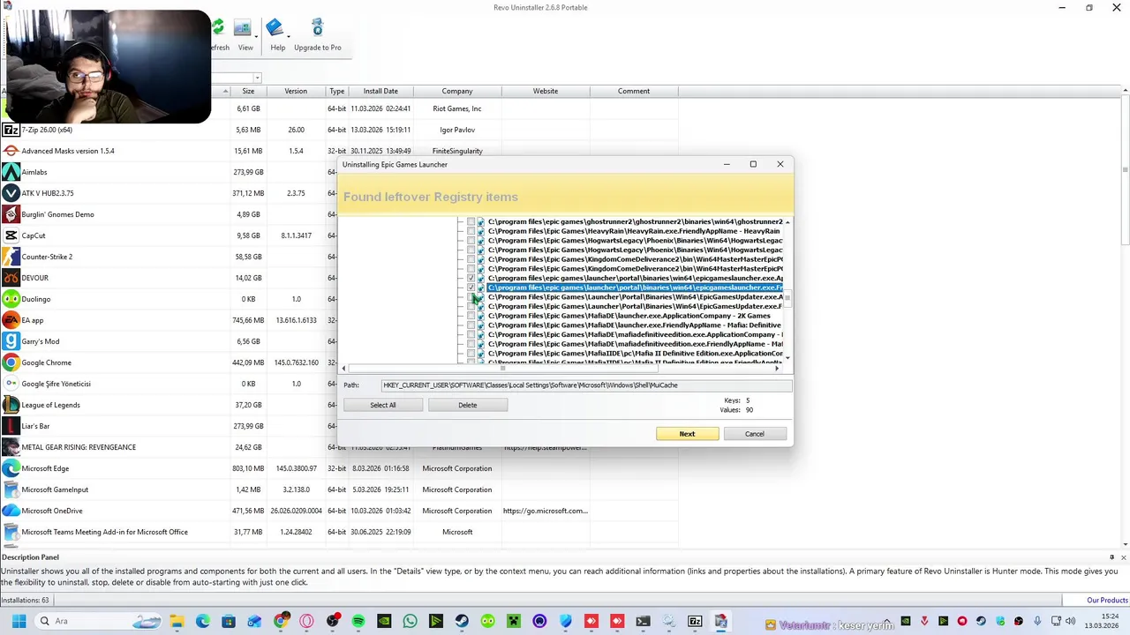Sort programs by Size column

[x=248, y=91]
